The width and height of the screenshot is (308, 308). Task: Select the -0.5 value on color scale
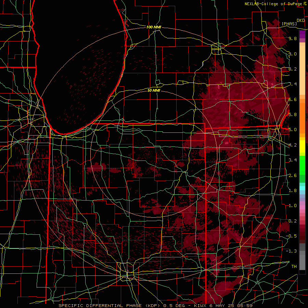[291, 236]
